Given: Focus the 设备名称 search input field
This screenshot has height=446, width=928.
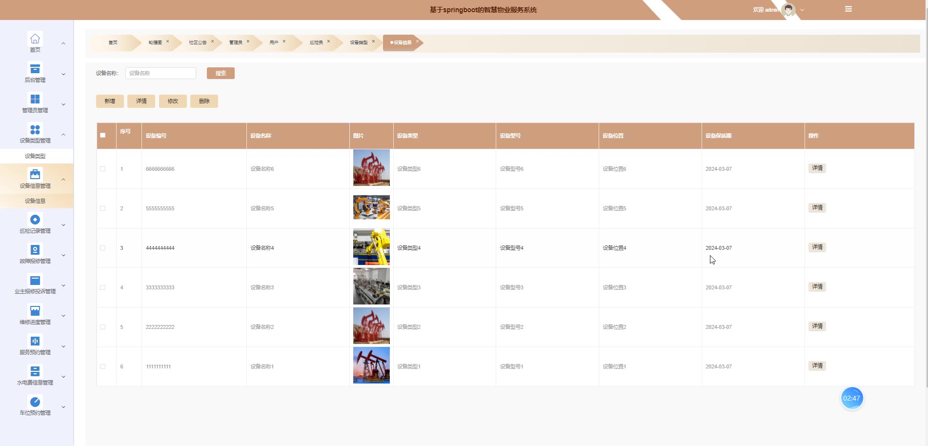Looking at the screenshot, I should pyautogui.click(x=161, y=73).
